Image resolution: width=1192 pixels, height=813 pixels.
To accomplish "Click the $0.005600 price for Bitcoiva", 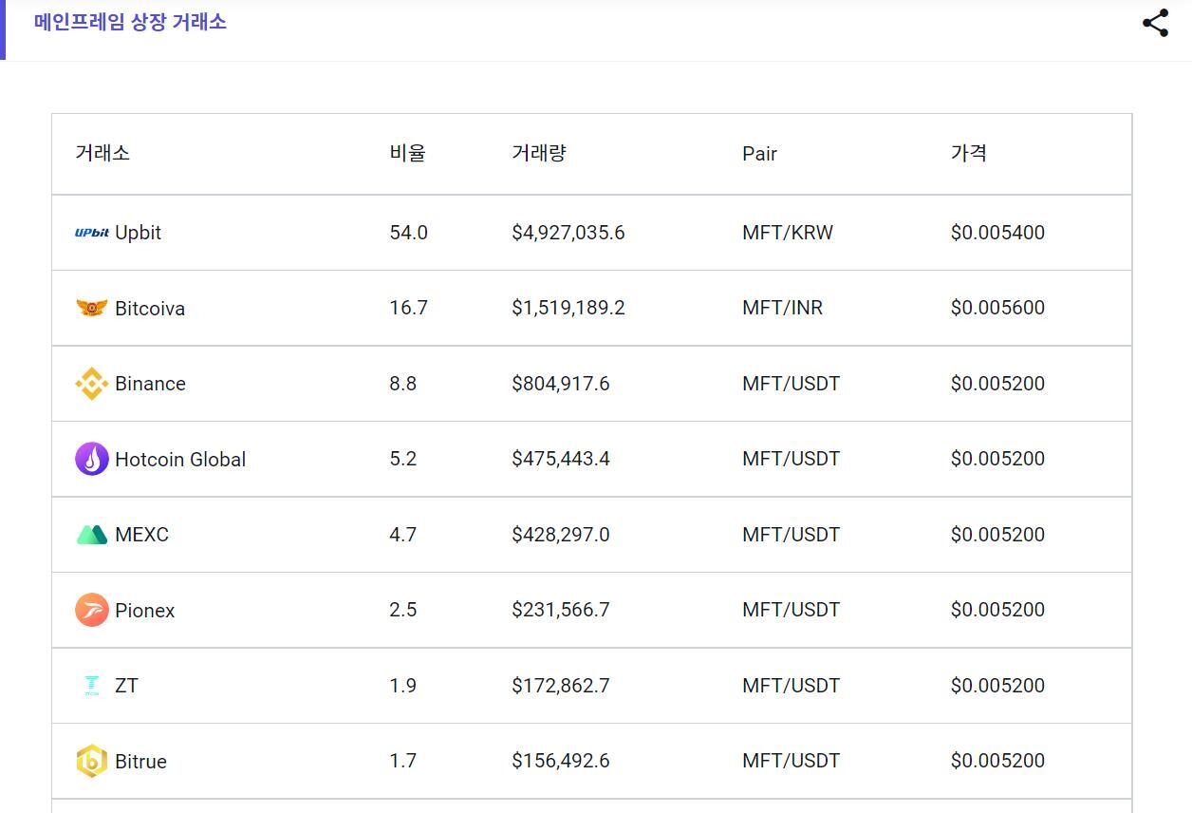I will [x=997, y=308].
